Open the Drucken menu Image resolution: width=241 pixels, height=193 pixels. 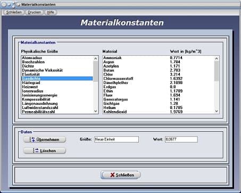pyautogui.click(x=34, y=12)
